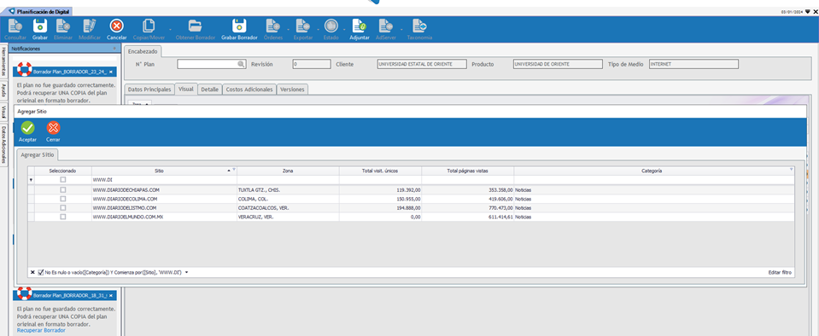Save draft with Grabar Borrador icon
The width and height of the screenshot is (819, 336).
tap(239, 26)
